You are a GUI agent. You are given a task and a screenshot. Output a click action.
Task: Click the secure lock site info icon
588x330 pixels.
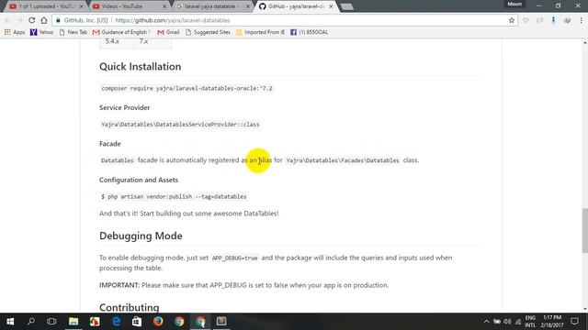[x=58, y=20]
